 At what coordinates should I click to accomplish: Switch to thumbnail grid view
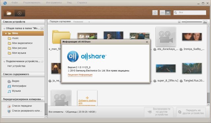click(x=168, y=12)
